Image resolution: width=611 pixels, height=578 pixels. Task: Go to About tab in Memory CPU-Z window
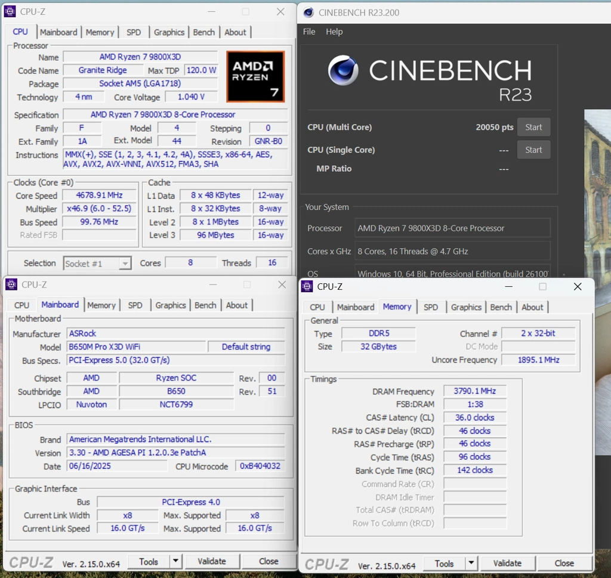tap(533, 307)
